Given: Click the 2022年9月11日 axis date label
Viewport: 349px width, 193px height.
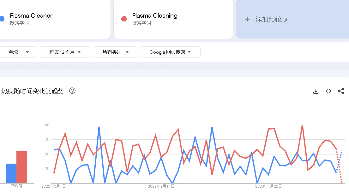Looking at the screenshot, I should pos(161,186).
